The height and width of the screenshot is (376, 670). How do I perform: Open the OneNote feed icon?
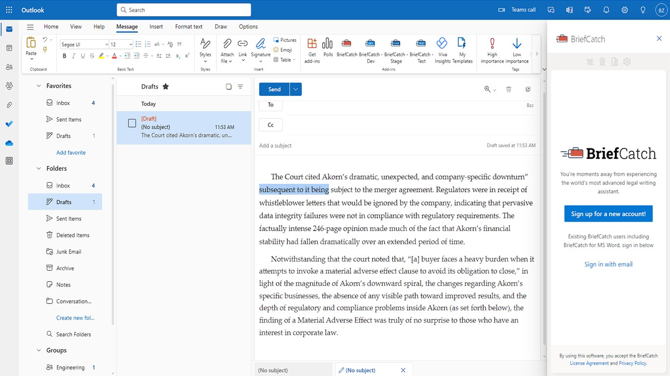(569, 10)
